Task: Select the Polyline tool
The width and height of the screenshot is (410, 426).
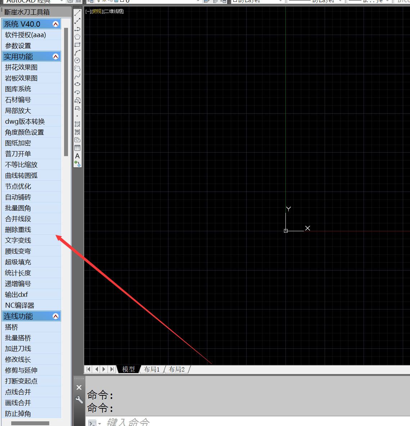Action: [77, 29]
